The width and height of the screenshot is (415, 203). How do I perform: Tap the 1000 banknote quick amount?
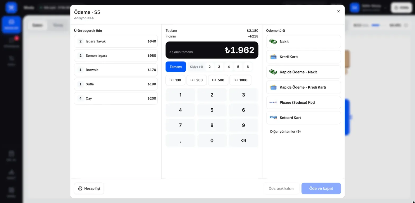[241, 80]
